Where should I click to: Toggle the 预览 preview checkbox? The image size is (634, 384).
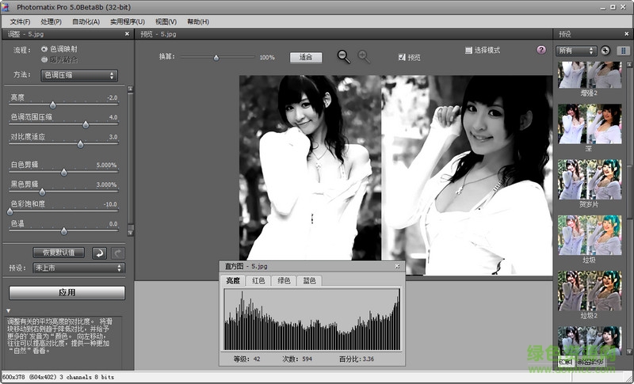pos(403,57)
